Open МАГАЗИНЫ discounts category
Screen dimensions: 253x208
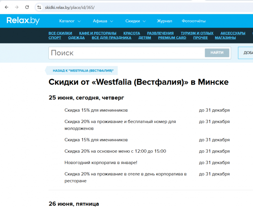225,38
